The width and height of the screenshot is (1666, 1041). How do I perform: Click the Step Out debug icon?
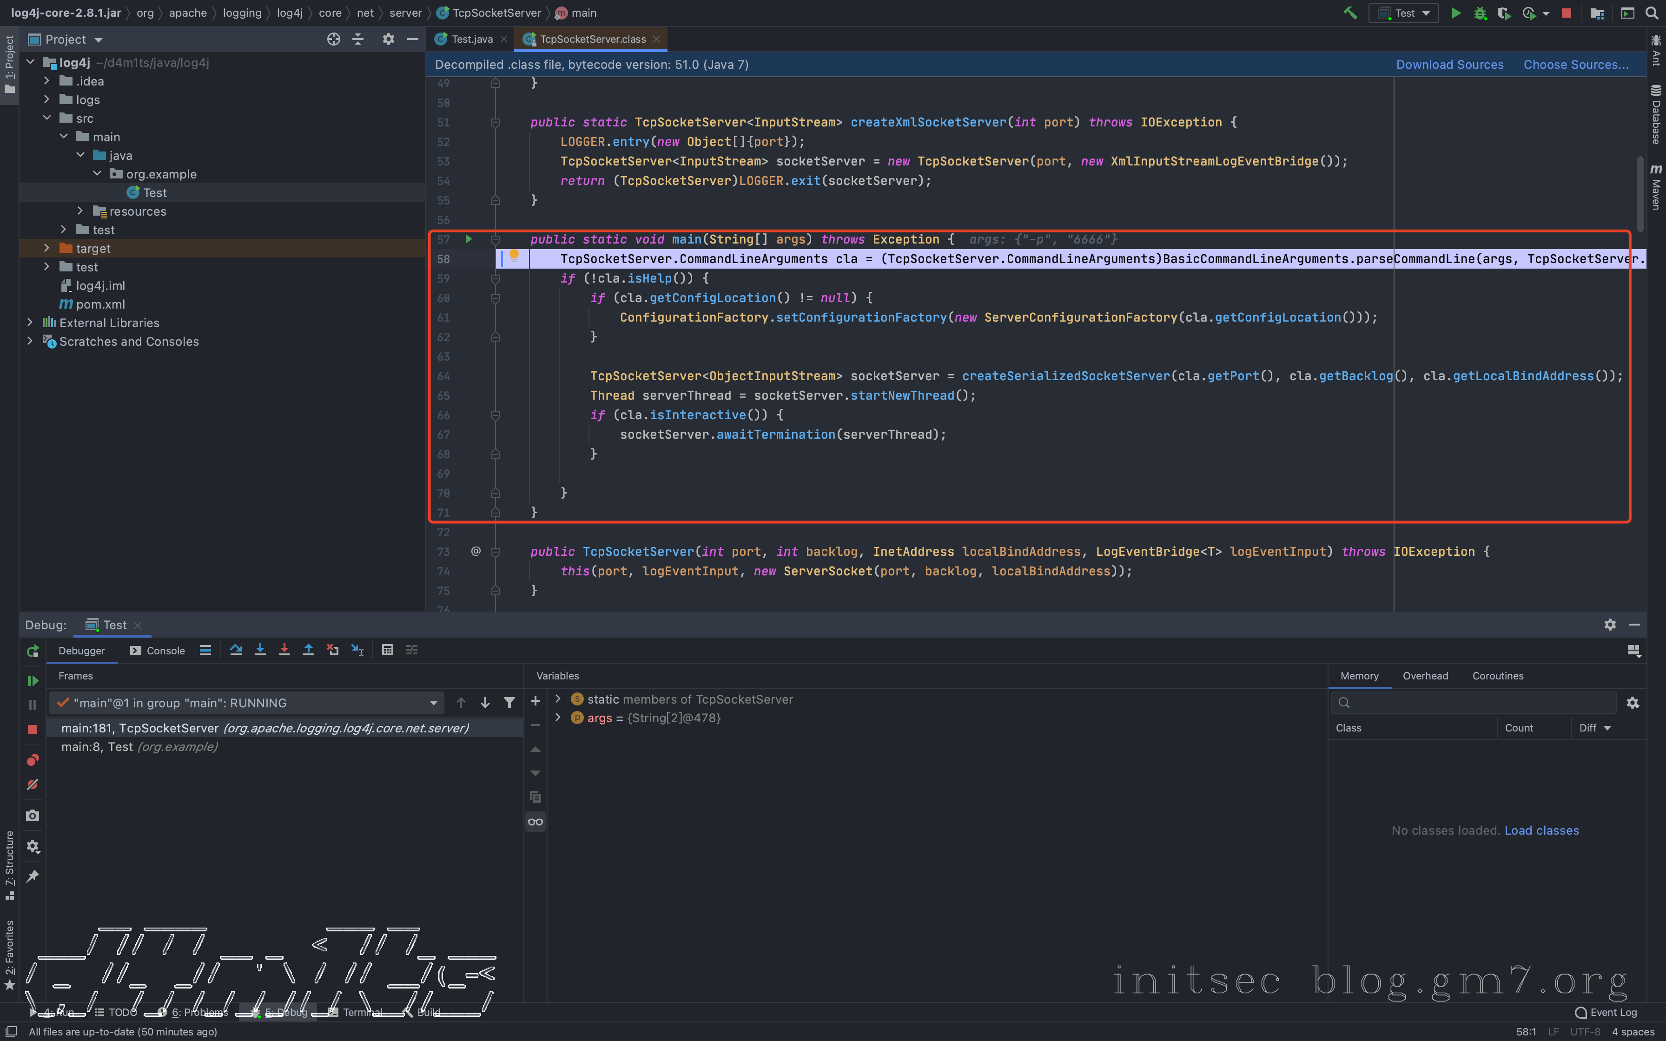pyautogui.click(x=308, y=650)
